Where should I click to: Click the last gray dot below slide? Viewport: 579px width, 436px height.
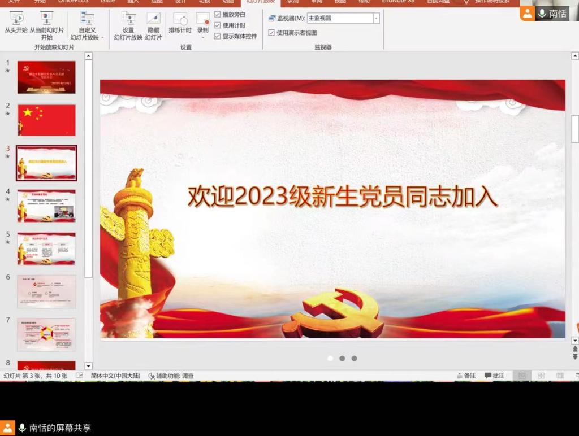click(x=354, y=359)
